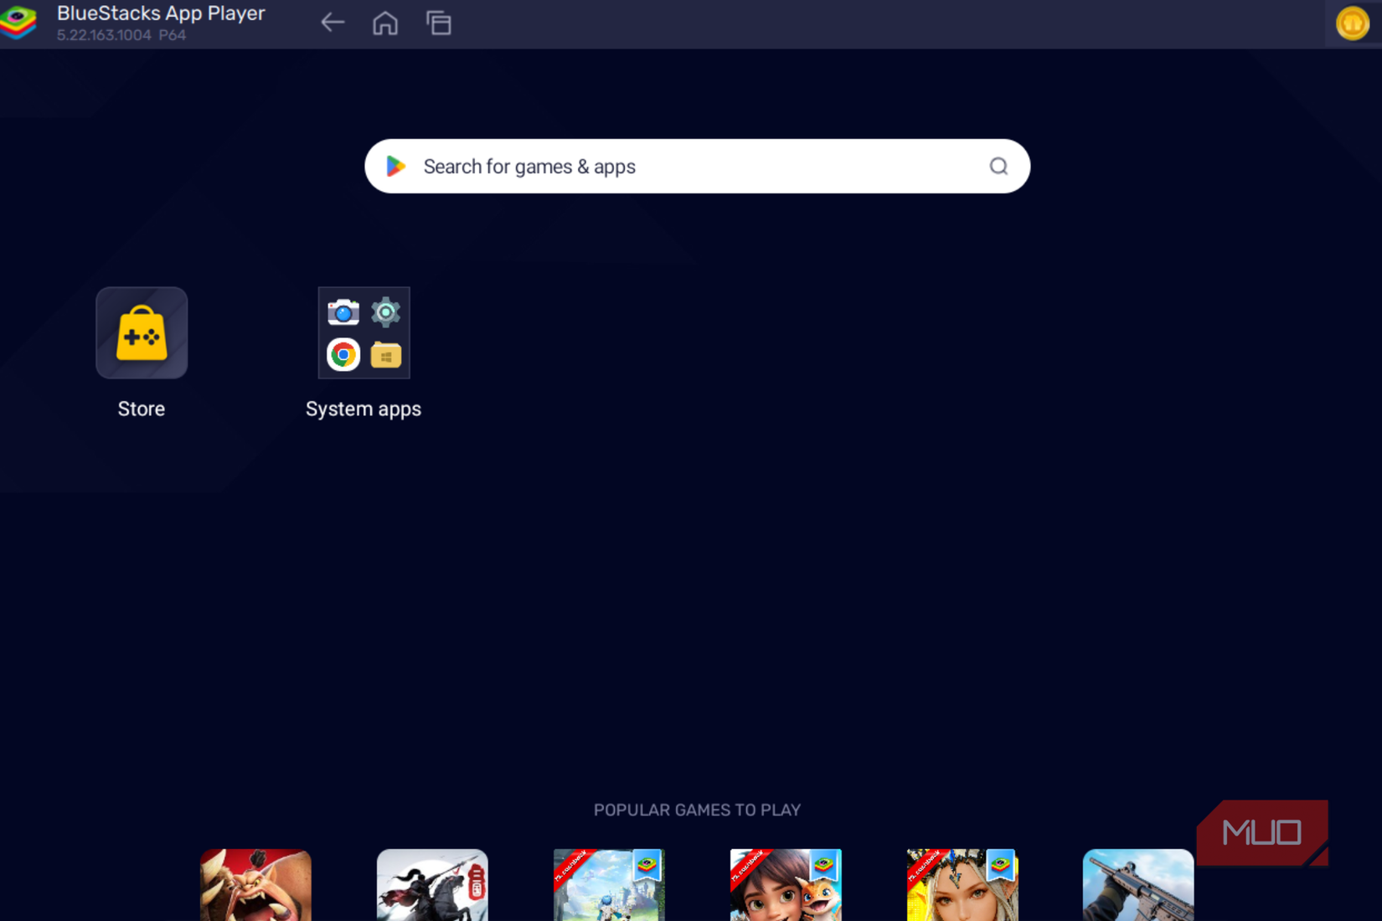Click the version number under BlueStacks App Player

coord(121,36)
